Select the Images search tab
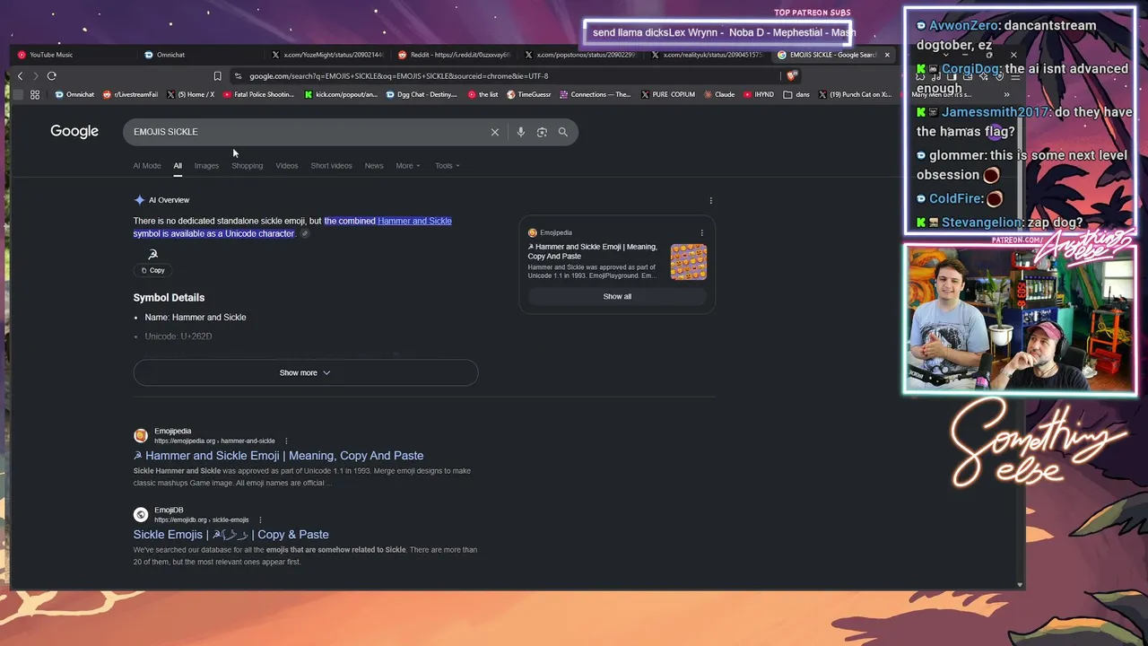1148x646 pixels. [x=206, y=166]
